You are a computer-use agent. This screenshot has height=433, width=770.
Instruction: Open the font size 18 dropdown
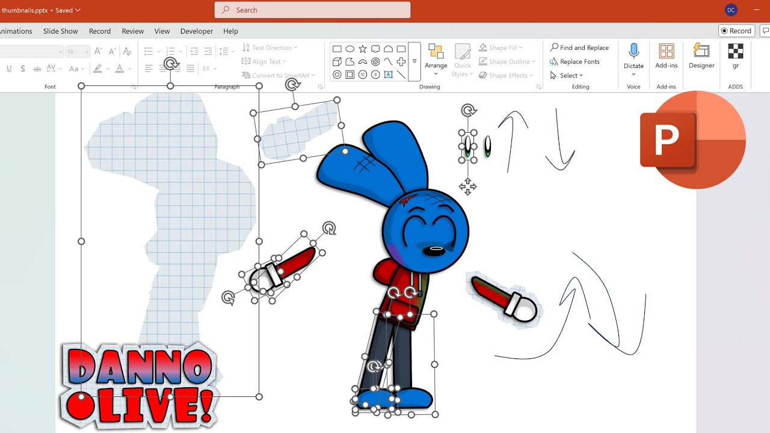87,52
